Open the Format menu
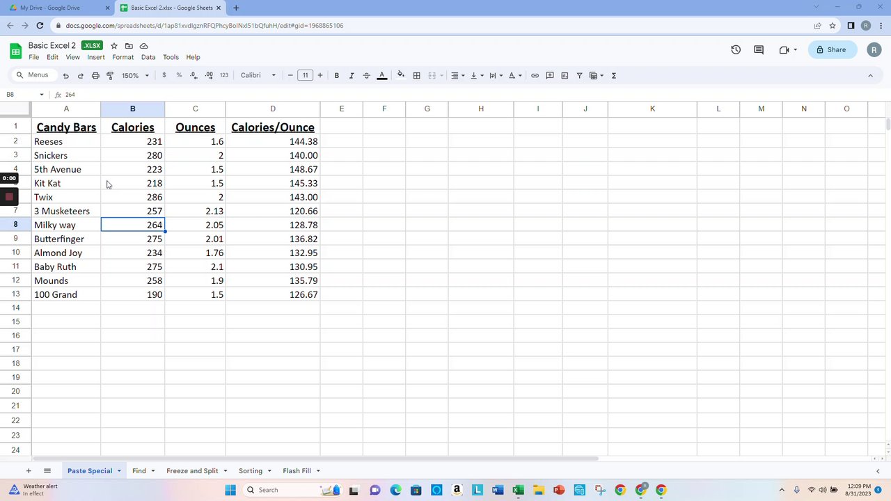Viewport: 891px width, 501px height. 123,57
